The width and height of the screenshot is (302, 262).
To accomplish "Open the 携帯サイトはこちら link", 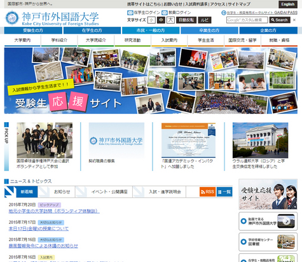I will tap(144, 4).
